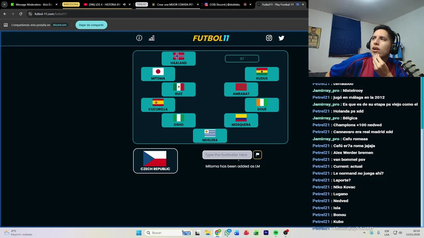This screenshot has width=424, height=238.
Task: Open the weather widget 21°C
Action: (18, 233)
